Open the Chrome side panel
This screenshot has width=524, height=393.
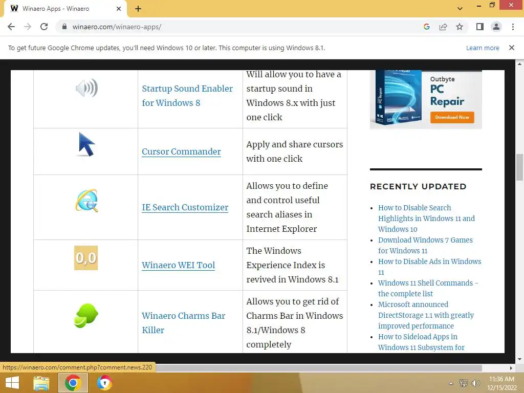480,27
